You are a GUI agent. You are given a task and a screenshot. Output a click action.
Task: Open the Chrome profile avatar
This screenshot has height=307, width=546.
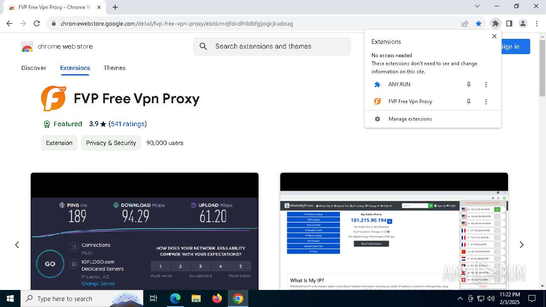pos(523,23)
